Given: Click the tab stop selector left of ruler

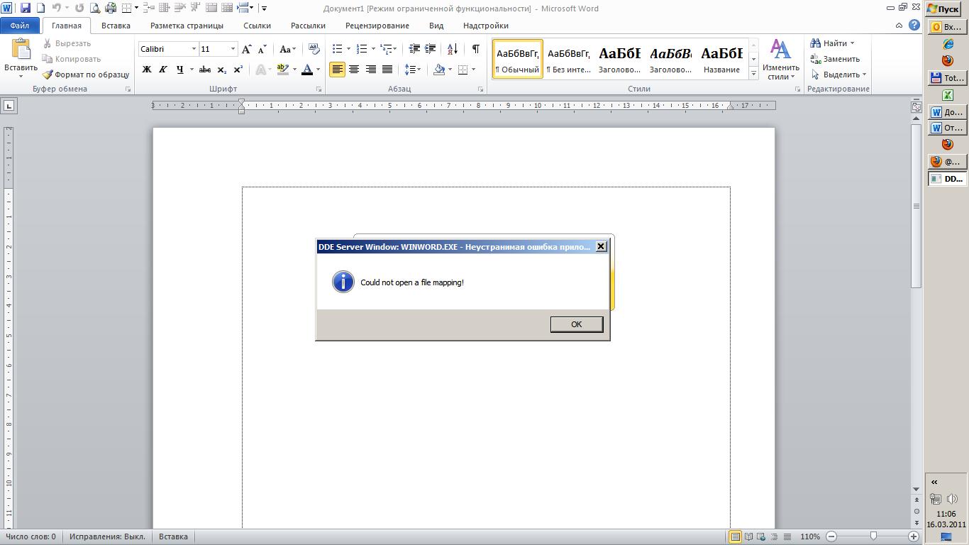Looking at the screenshot, I should coord(9,106).
